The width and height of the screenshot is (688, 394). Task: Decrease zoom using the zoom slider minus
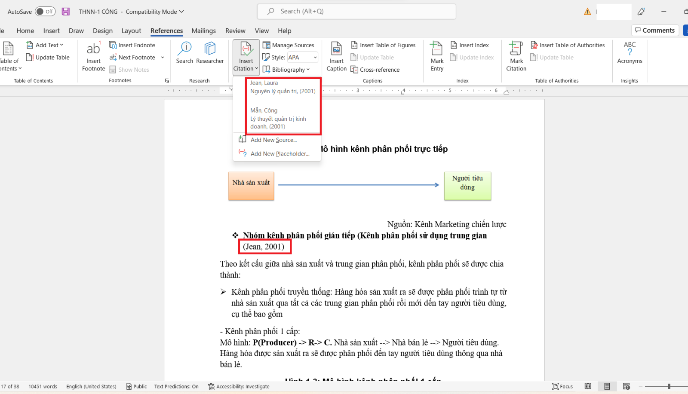click(641, 386)
